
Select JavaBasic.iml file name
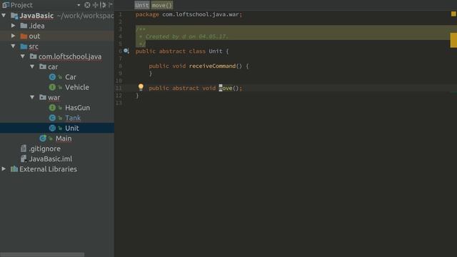click(x=51, y=158)
